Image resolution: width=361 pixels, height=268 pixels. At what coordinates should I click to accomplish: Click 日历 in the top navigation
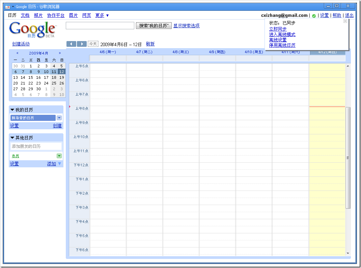click(x=12, y=15)
